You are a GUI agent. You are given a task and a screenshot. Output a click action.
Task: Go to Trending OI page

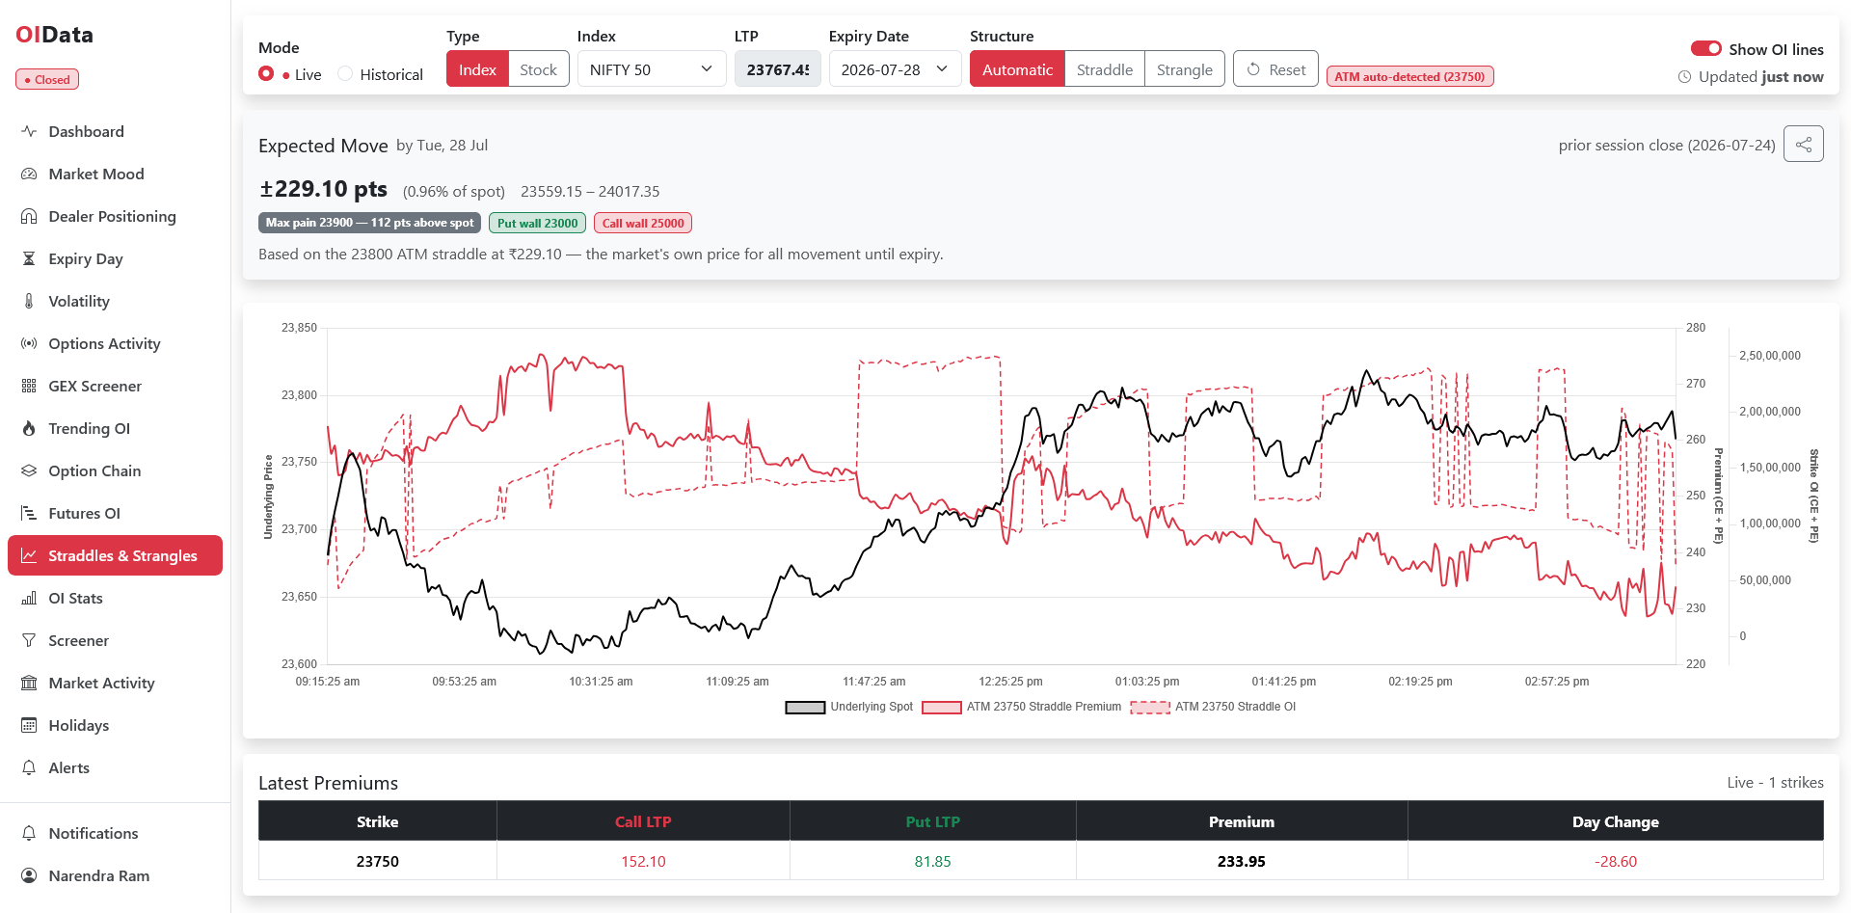point(115,428)
